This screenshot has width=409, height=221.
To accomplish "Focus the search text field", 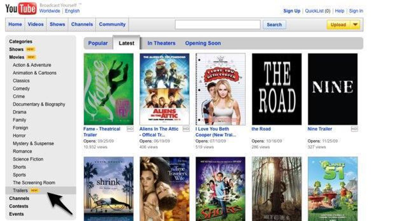I will click(x=217, y=25).
